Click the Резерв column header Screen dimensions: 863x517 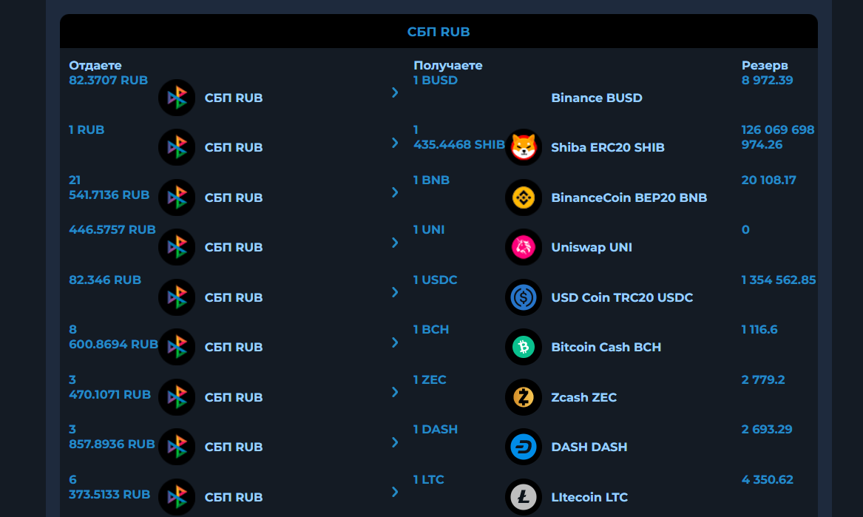(765, 66)
